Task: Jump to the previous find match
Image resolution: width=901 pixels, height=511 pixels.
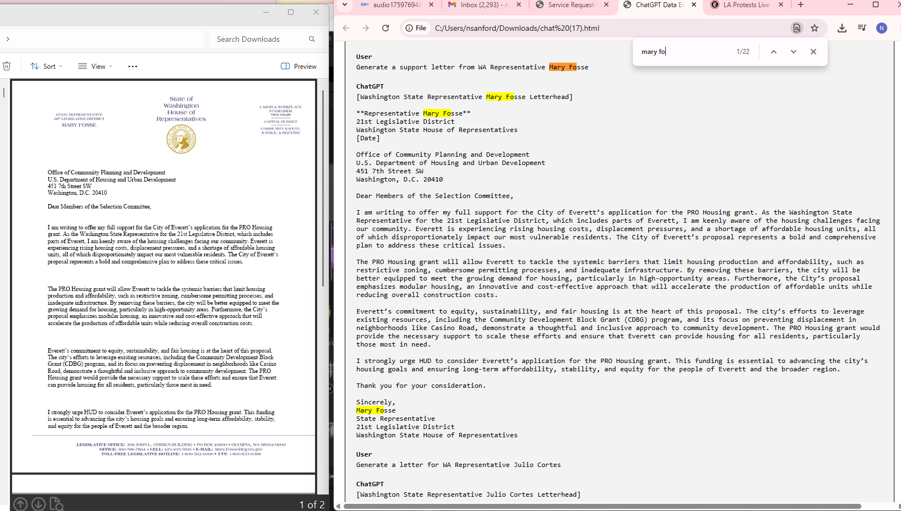Action: 773,52
